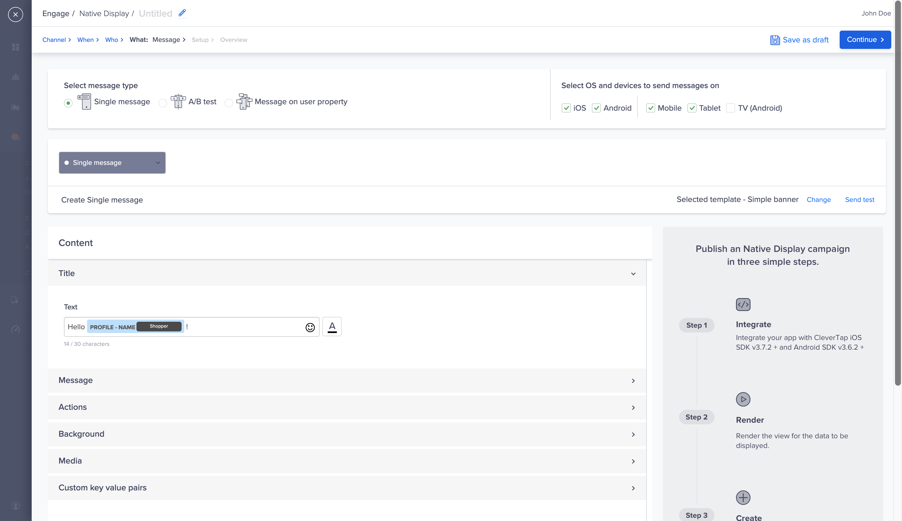Enable the TV (Android) checkbox
This screenshot has height=521, width=902.
pyautogui.click(x=730, y=108)
